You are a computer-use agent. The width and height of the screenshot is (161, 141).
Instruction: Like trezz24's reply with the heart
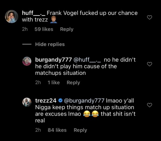click(150, 105)
